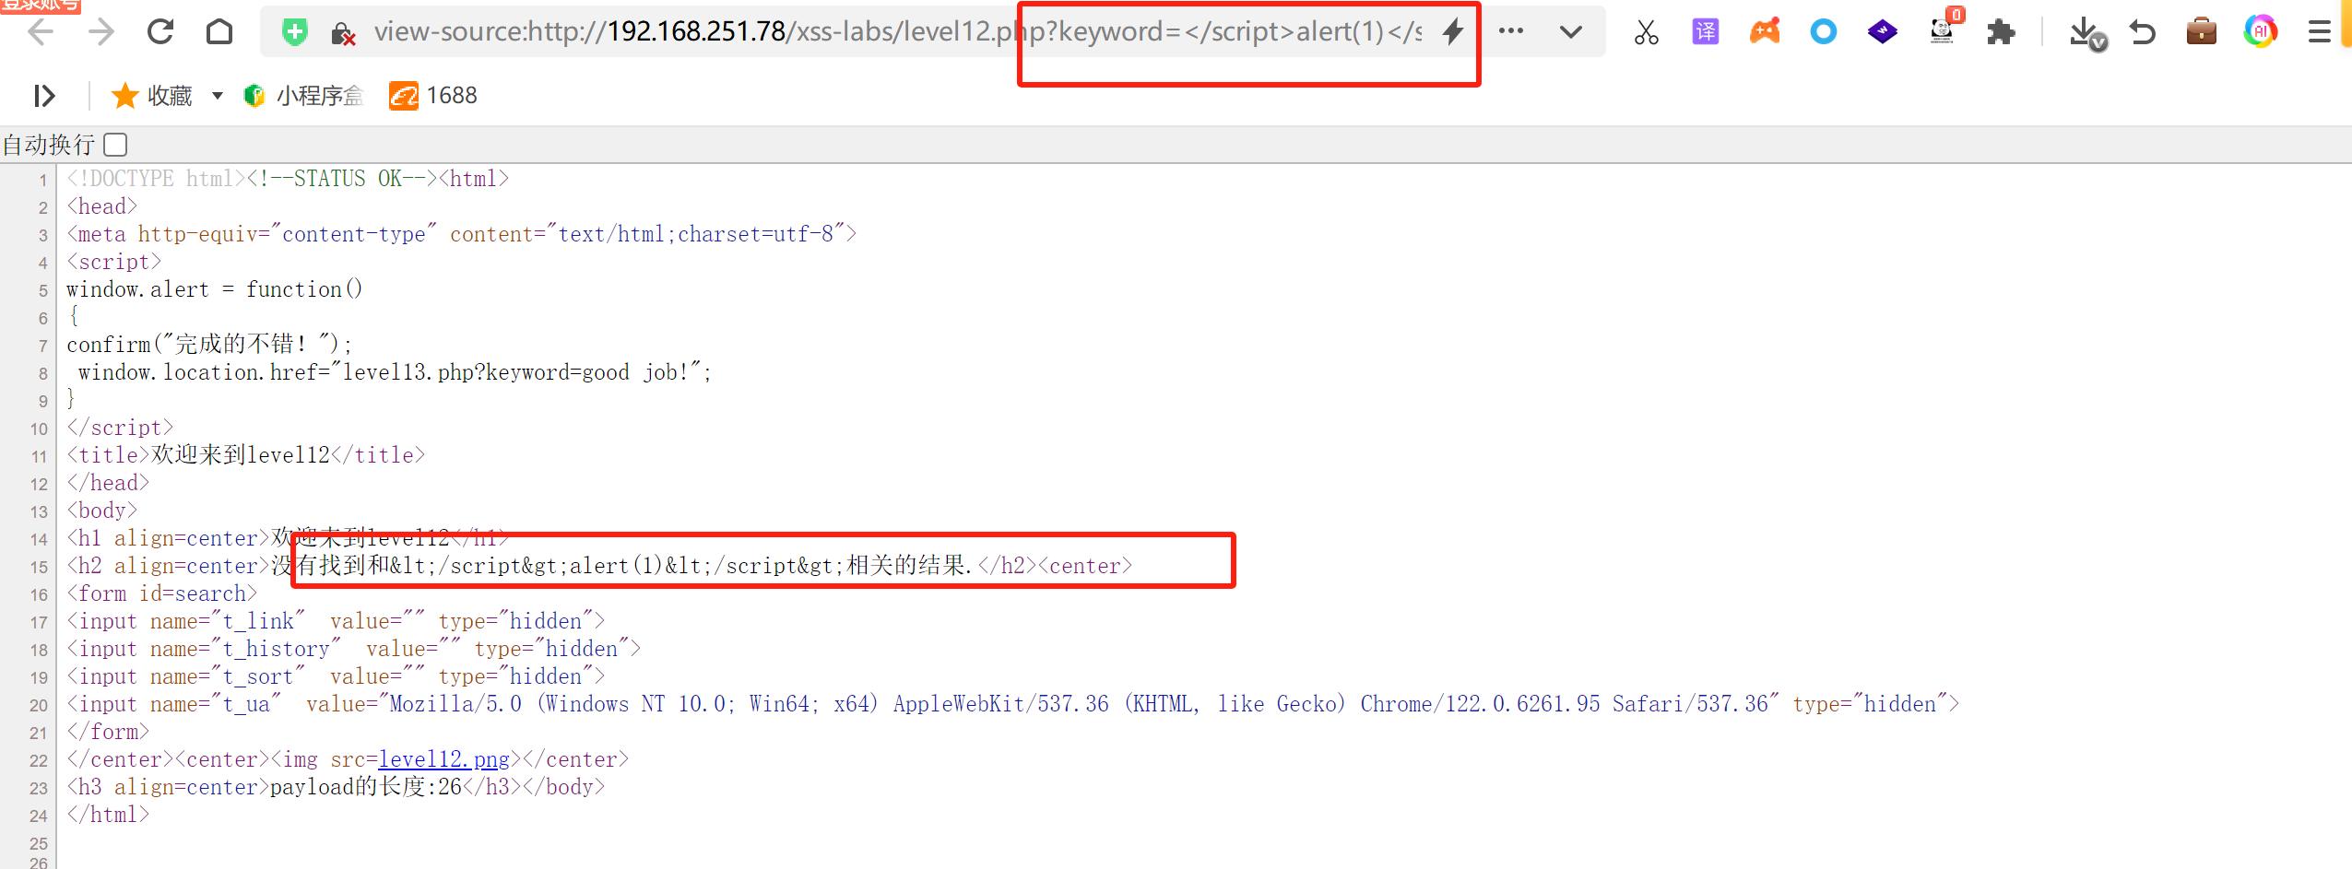The height and width of the screenshot is (869, 2352).
Task: Click the t_history hidden input line
Action: pos(354,649)
